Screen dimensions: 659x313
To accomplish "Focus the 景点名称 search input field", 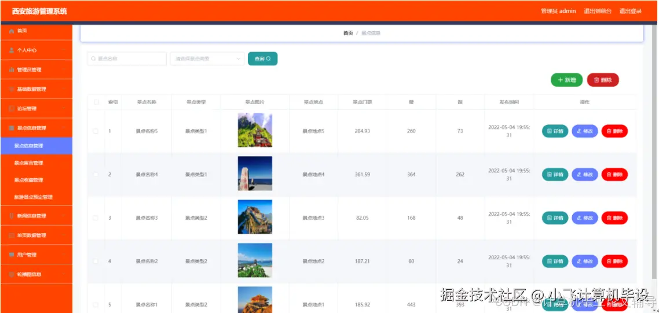I will (x=126, y=59).
